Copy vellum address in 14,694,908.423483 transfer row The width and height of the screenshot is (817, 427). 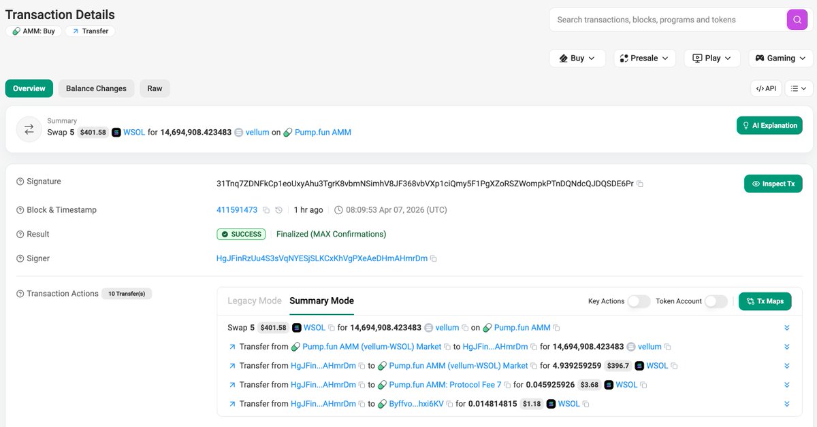pos(668,347)
